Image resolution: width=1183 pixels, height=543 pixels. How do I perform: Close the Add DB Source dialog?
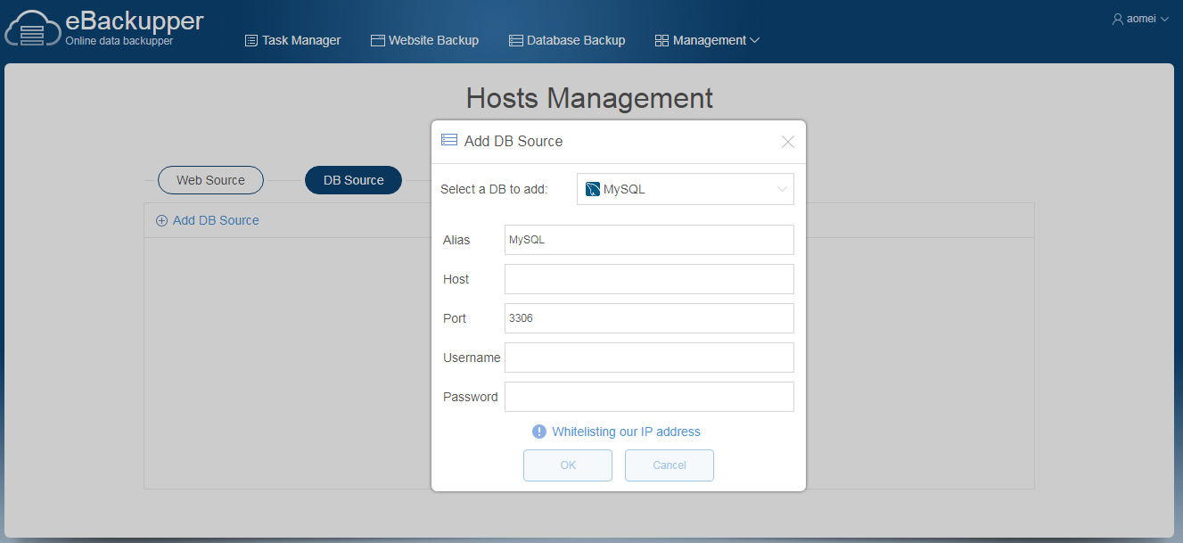click(788, 142)
